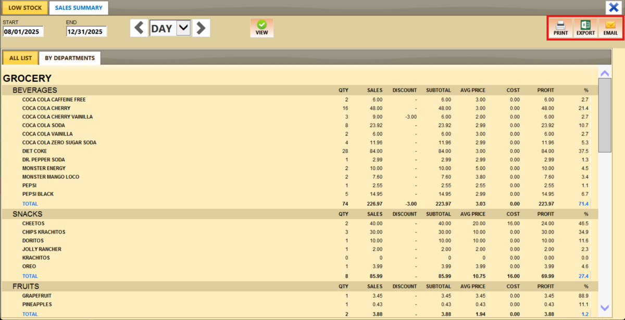Click the Snacks total percent 27.4

583,276
